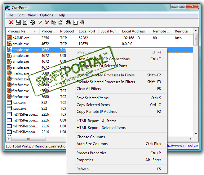Open the Edit menu
Viewport: 204px width, 175px height.
[x=20, y=15]
